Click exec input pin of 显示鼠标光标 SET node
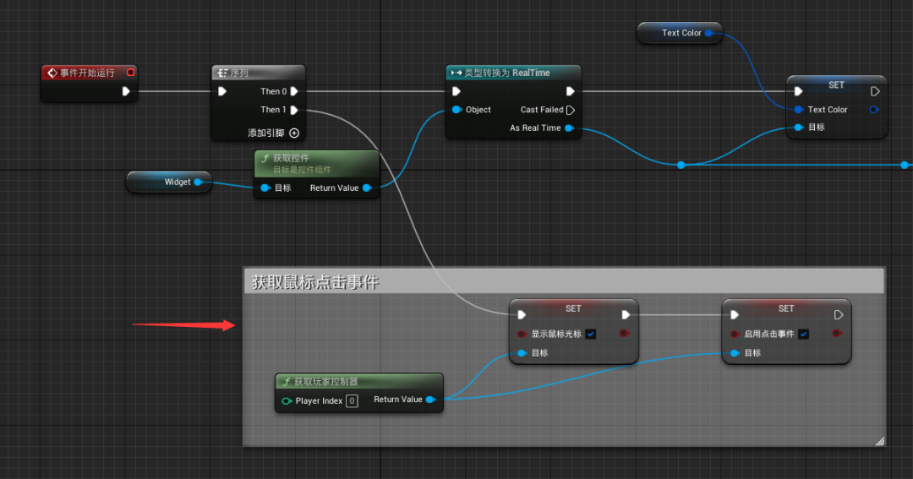 coord(522,315)
